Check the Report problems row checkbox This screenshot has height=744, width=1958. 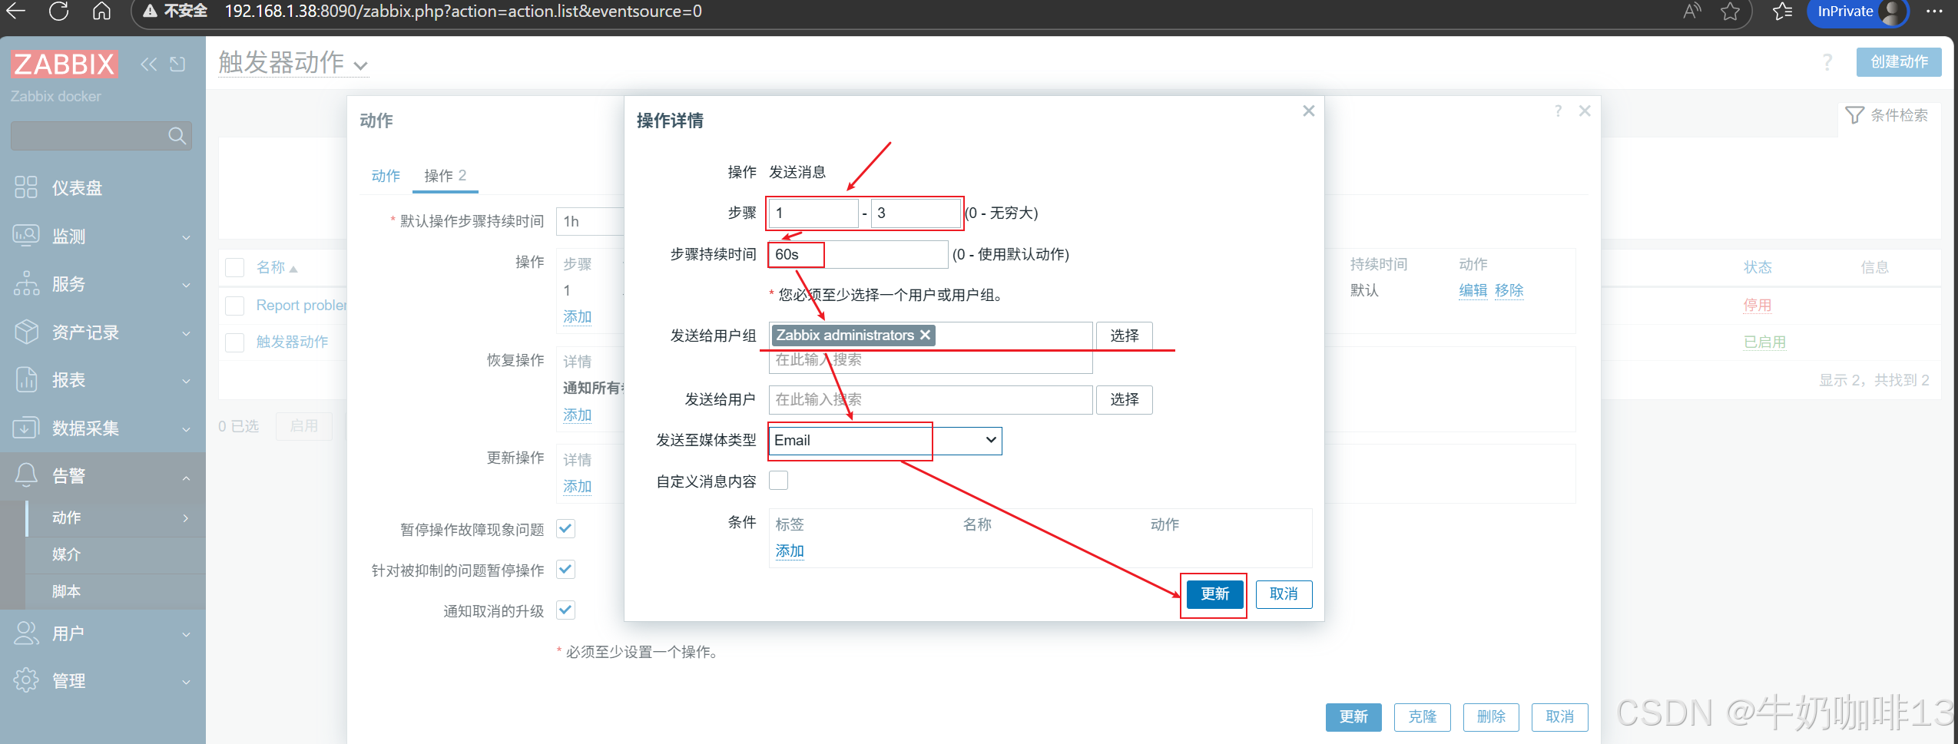coord(235,306)
